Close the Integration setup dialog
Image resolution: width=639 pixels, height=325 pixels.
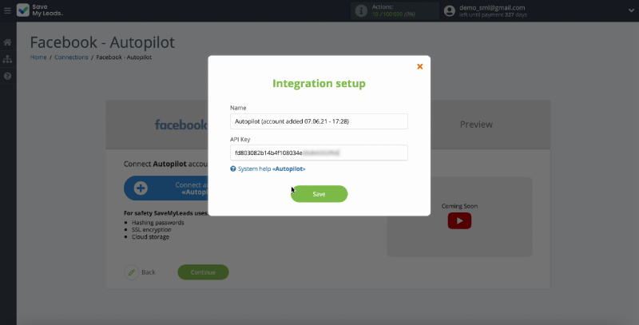click(x=420, y=66)
